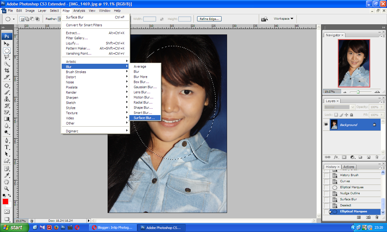Set history brush source on Nudge Outline state
The image size is (387, 232).
point(327,193)
